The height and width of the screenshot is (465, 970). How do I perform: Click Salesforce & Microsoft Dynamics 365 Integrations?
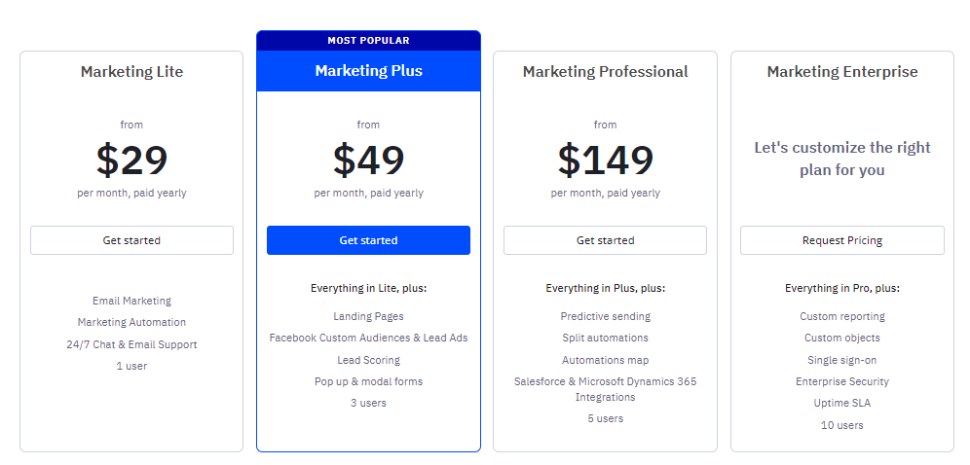605,389
